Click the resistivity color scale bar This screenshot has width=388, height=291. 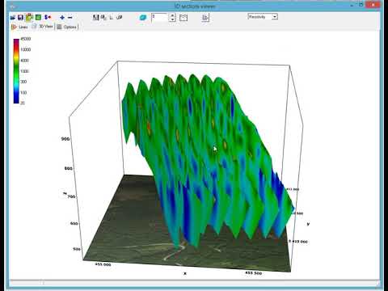[16, 71]
